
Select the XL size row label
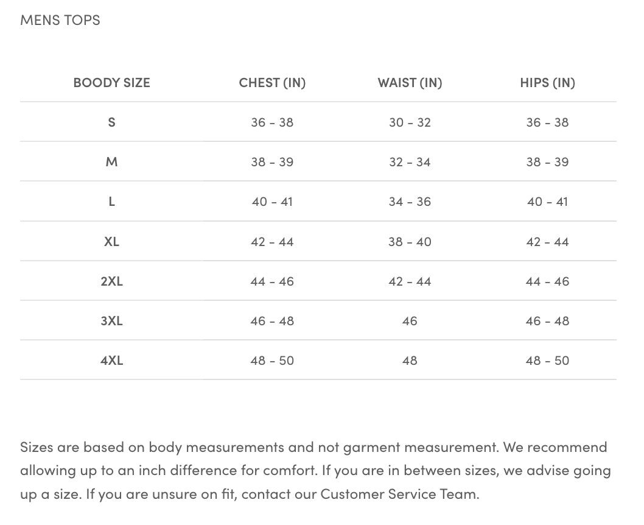(112, 242)
